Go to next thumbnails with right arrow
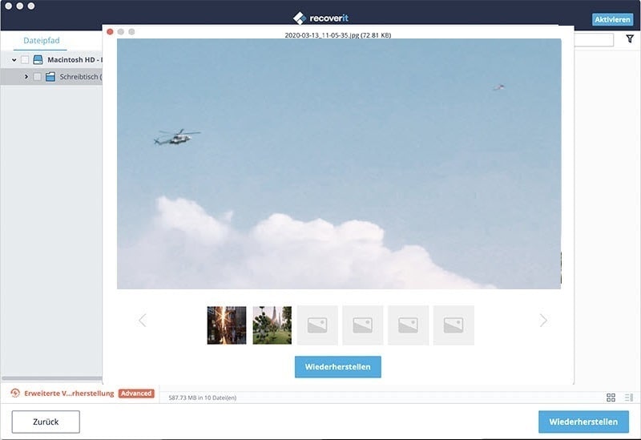The height and width of the screenshot is (440, 641). point(543,321)
